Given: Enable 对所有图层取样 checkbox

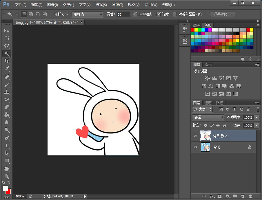Looking at the screenshot, I should pos(175,14).
